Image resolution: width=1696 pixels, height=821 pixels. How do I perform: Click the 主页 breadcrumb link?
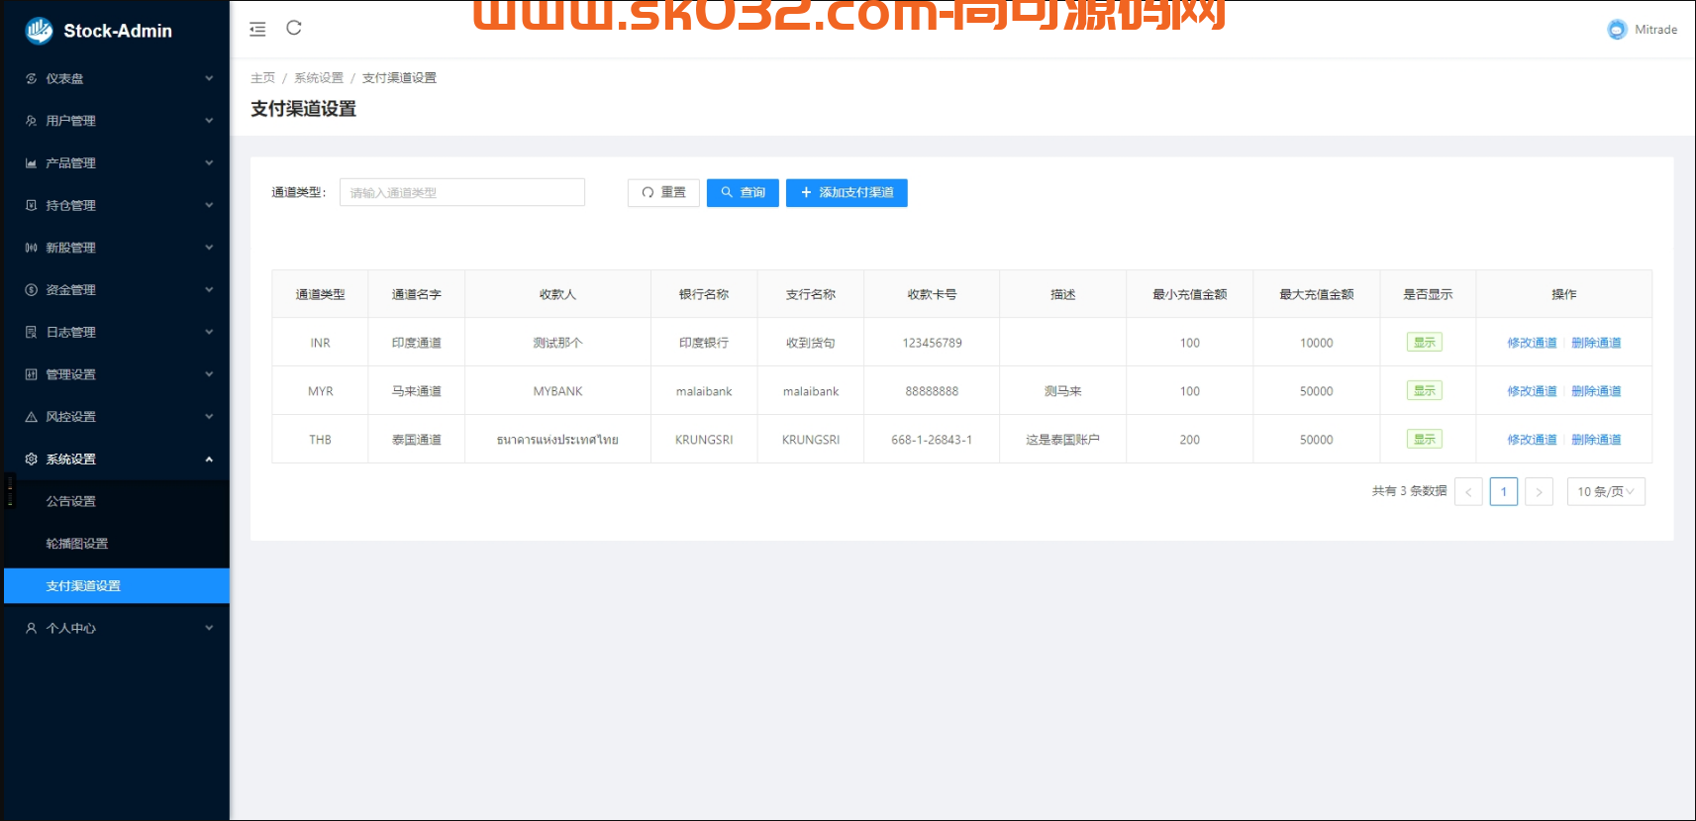tap(262, 78)
